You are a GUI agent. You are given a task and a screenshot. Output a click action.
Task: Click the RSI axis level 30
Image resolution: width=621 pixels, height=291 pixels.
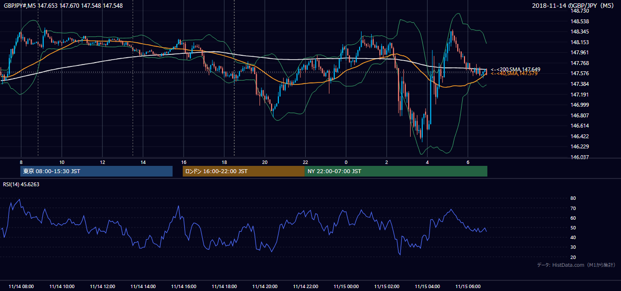[573, 247]
